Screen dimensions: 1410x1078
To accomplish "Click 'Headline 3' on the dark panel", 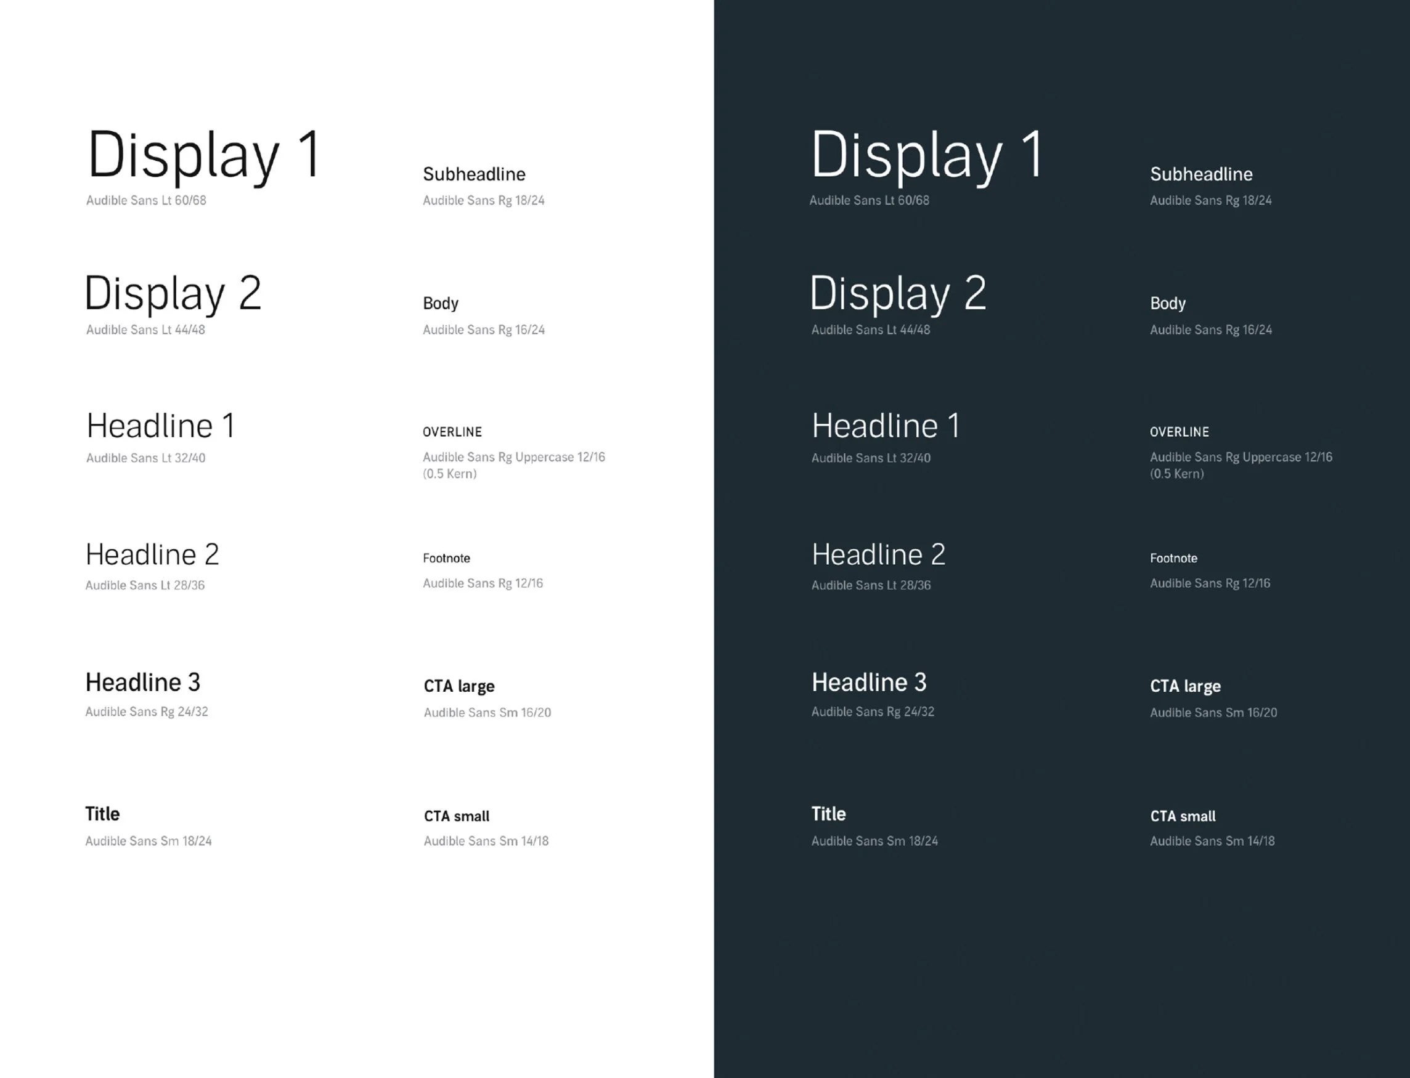I will pos(869,683).
